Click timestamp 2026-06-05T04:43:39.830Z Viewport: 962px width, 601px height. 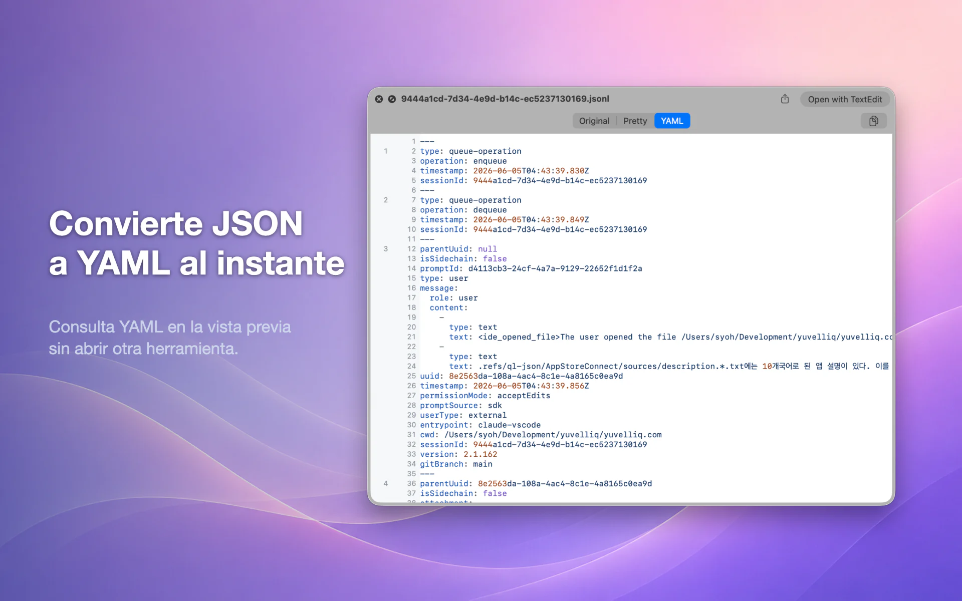pos(531,171)
